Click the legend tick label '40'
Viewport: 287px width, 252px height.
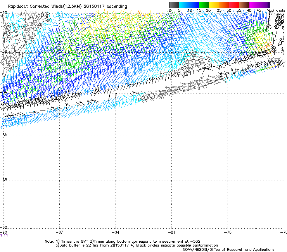249,10
